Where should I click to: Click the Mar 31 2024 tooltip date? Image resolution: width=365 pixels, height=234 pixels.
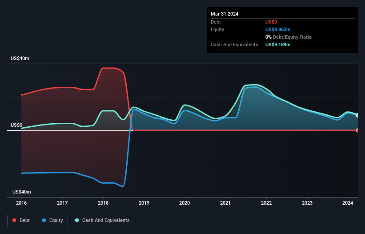click(x=225, y=14)
